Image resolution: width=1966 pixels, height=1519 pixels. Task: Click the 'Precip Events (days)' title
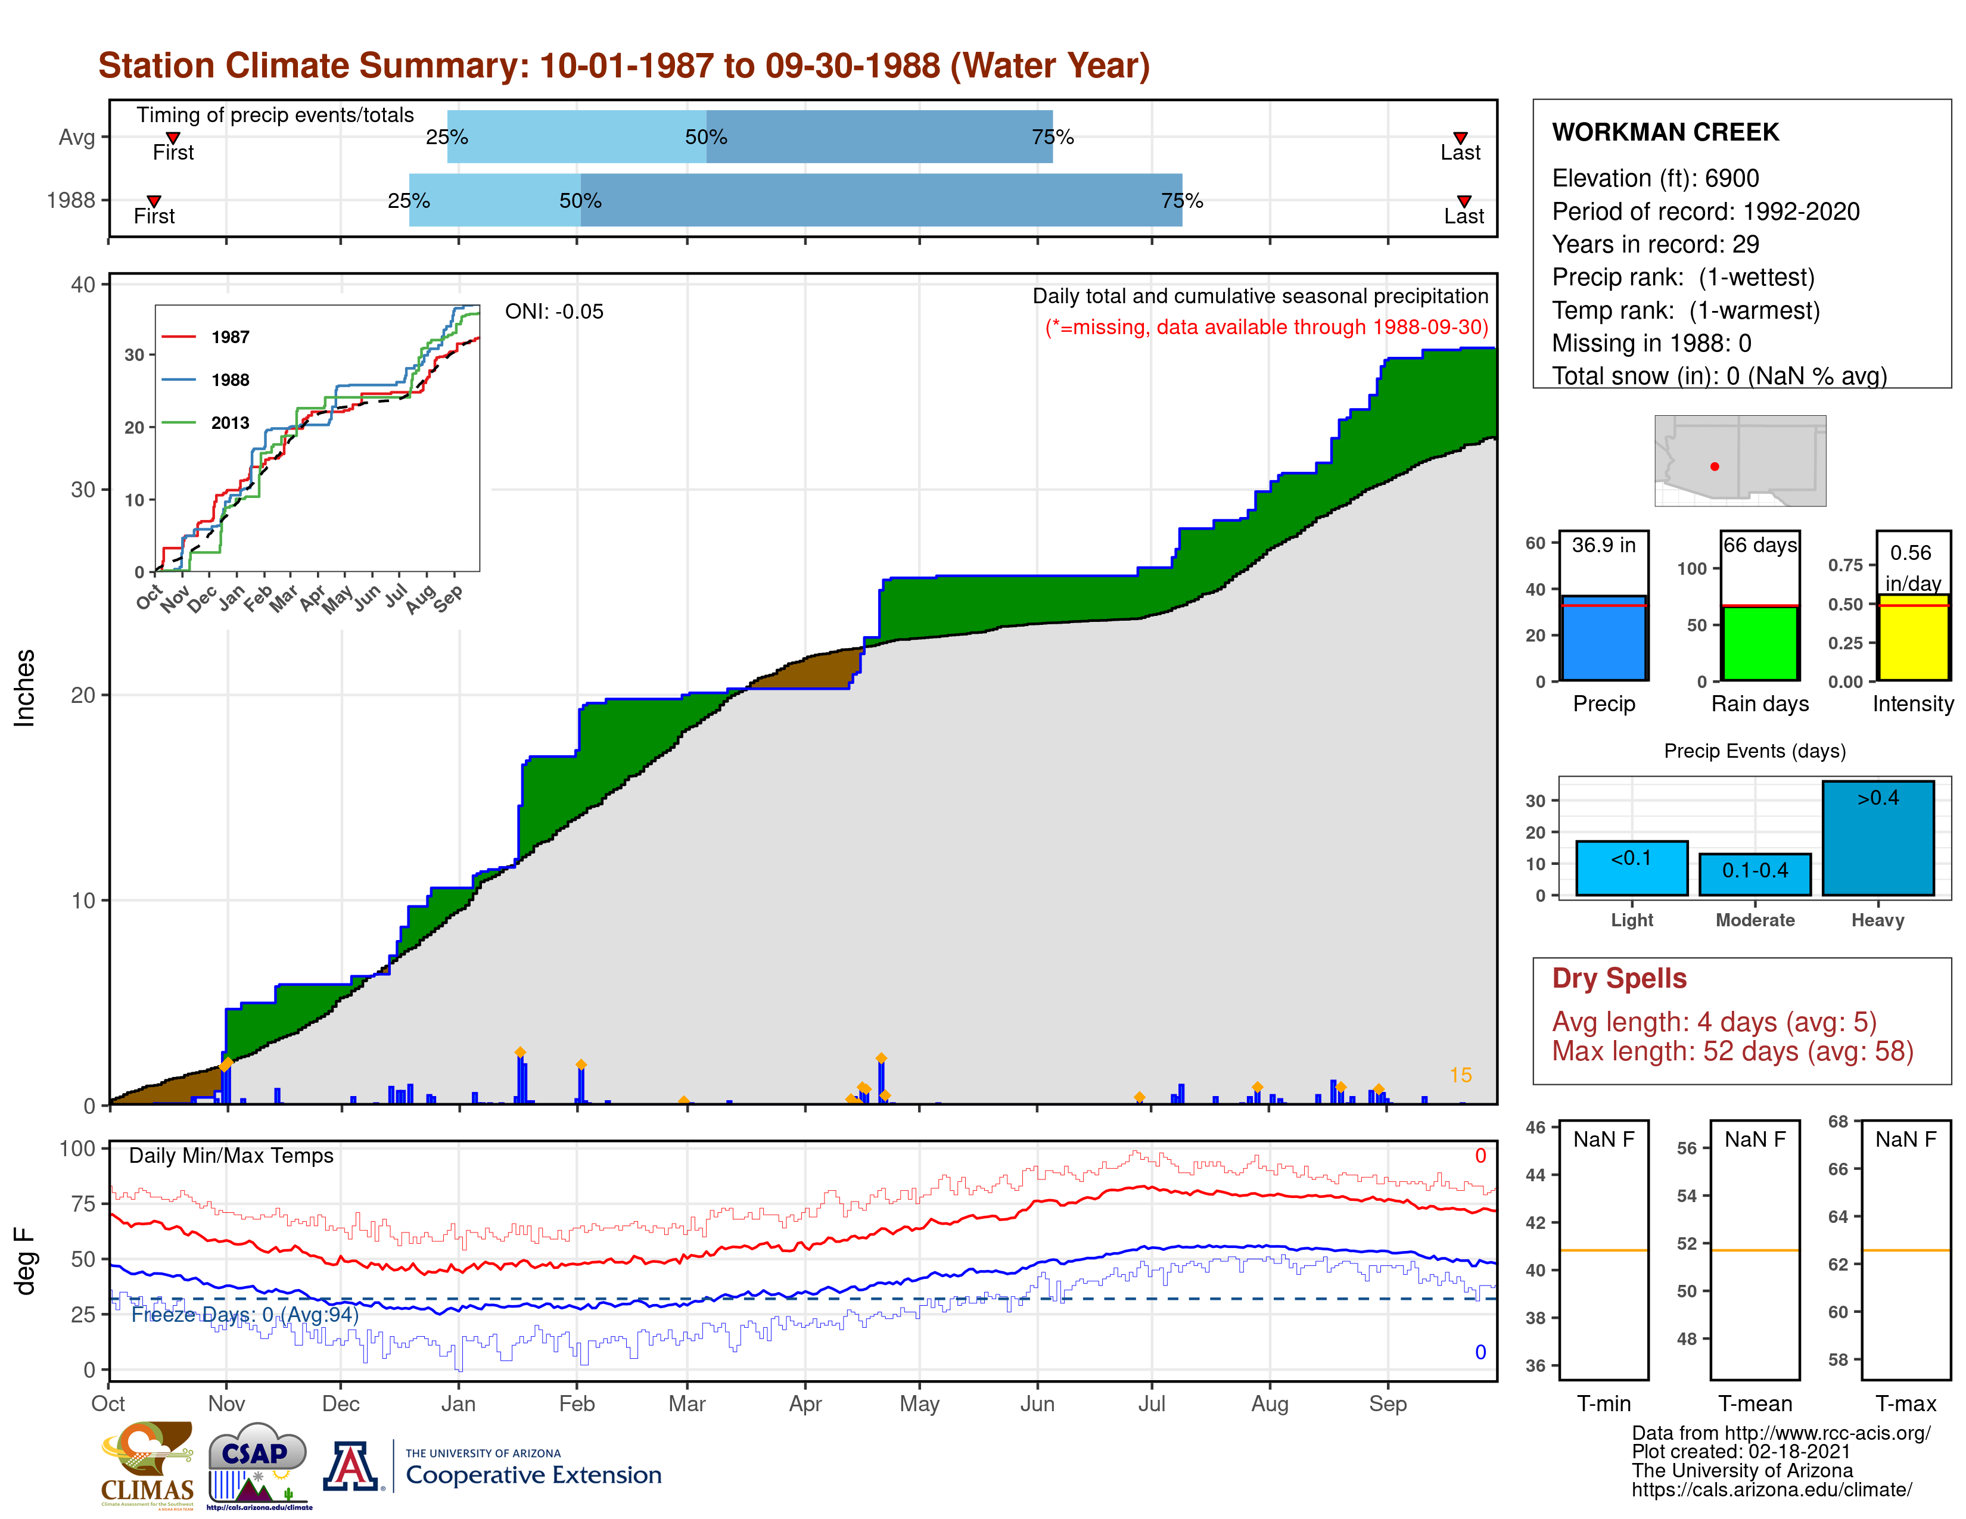(x=1755, y=751)
